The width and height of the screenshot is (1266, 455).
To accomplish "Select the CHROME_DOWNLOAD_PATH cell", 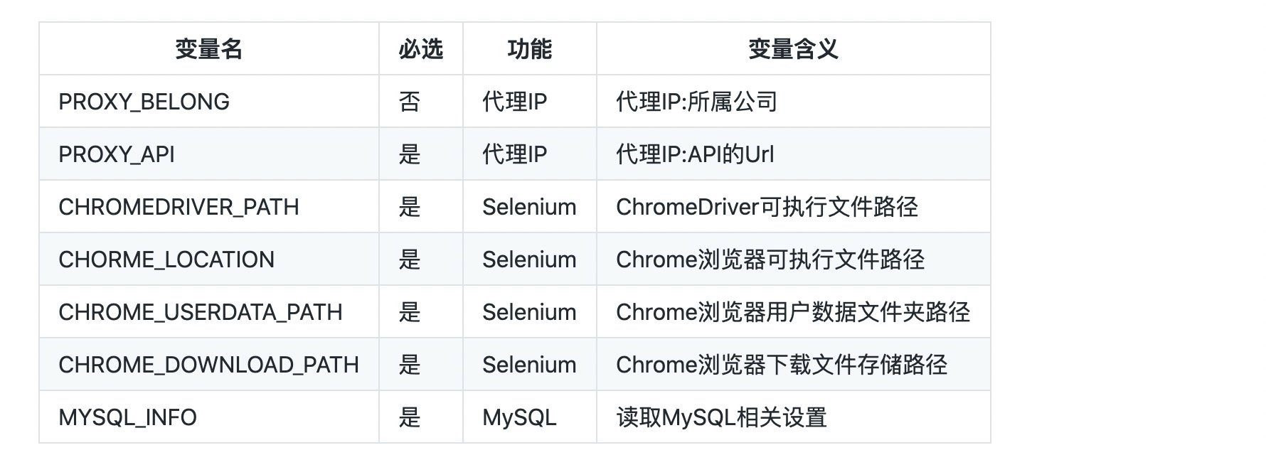I will click(208, 365).
